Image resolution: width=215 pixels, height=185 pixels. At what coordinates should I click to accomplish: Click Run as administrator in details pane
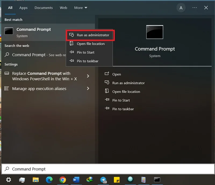tap(128, 83)
